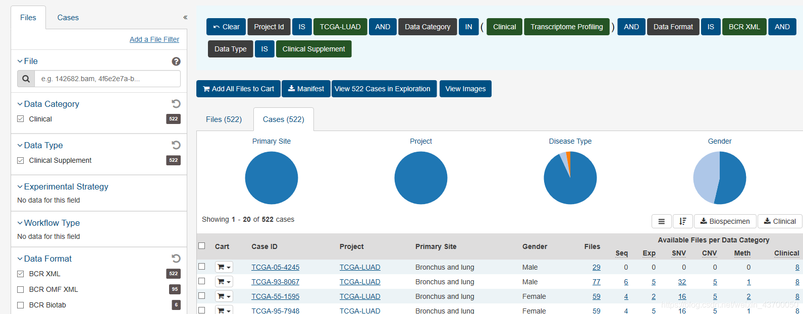The height and width of the screenshot is (314, 803).
Task: Uncheck the Clinical data category checkbox
Action: [21, 119]
